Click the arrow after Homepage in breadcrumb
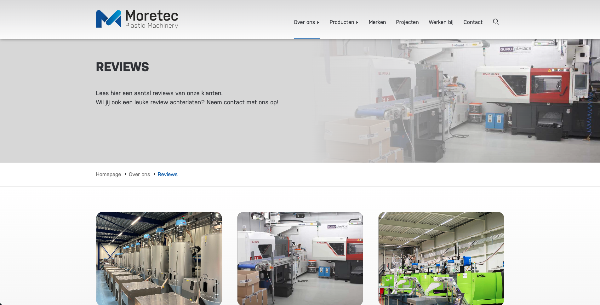 click(125, 174)
